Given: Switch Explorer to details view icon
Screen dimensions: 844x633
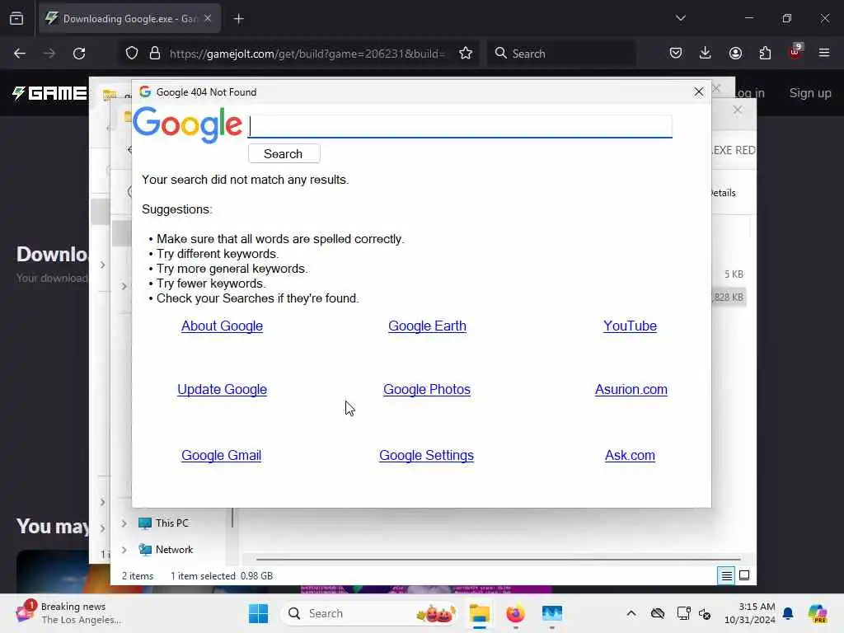Looking at the screenshot, I should (x=726, y=576).
